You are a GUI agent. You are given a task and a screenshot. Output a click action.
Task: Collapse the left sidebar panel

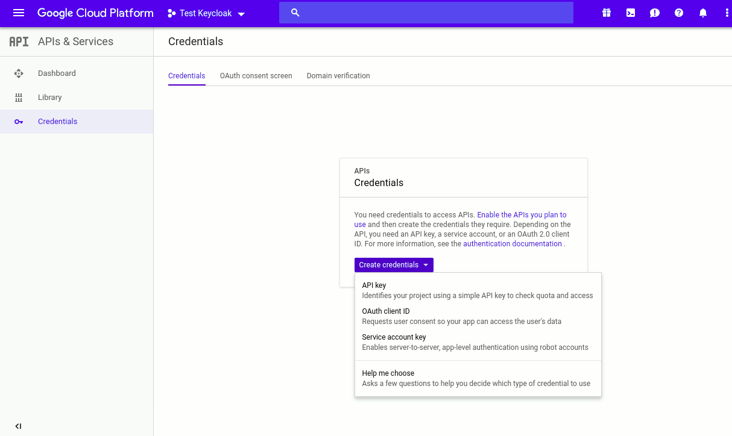coord(18,426)
